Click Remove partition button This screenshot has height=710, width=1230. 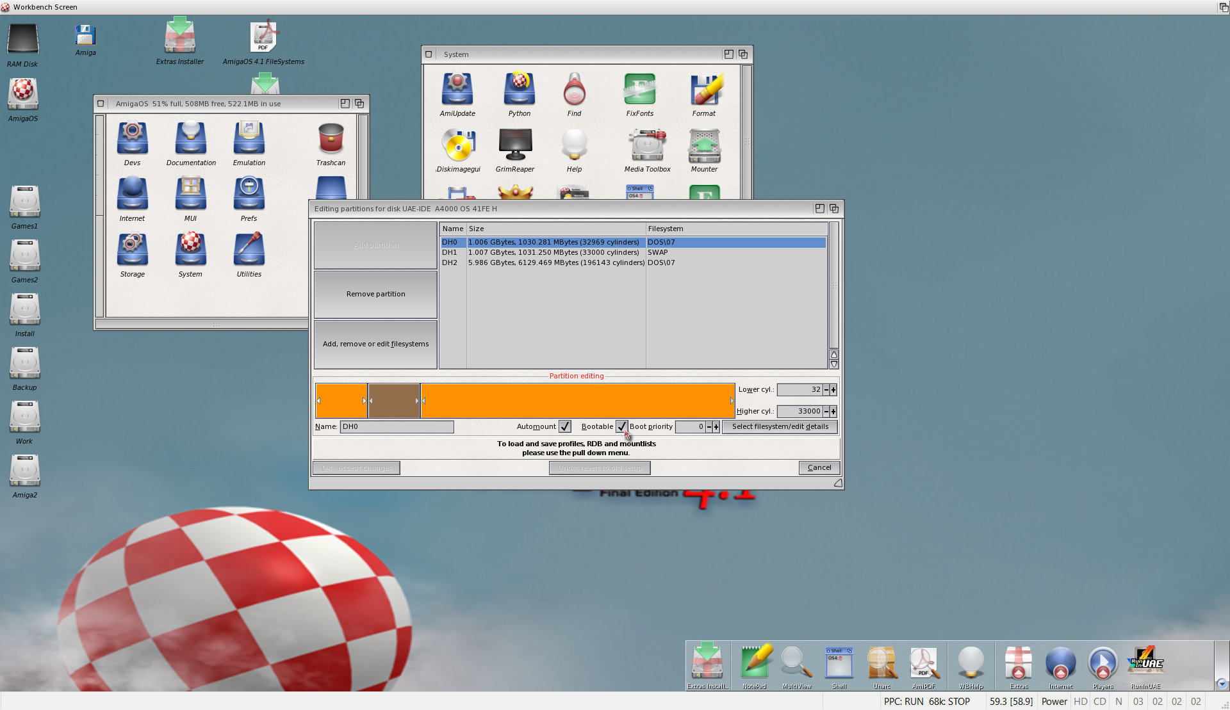[x=375, y=294]
